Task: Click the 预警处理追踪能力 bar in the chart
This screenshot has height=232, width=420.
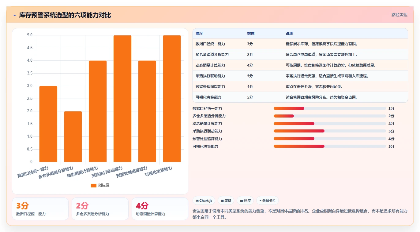Action: coord(147,111)
